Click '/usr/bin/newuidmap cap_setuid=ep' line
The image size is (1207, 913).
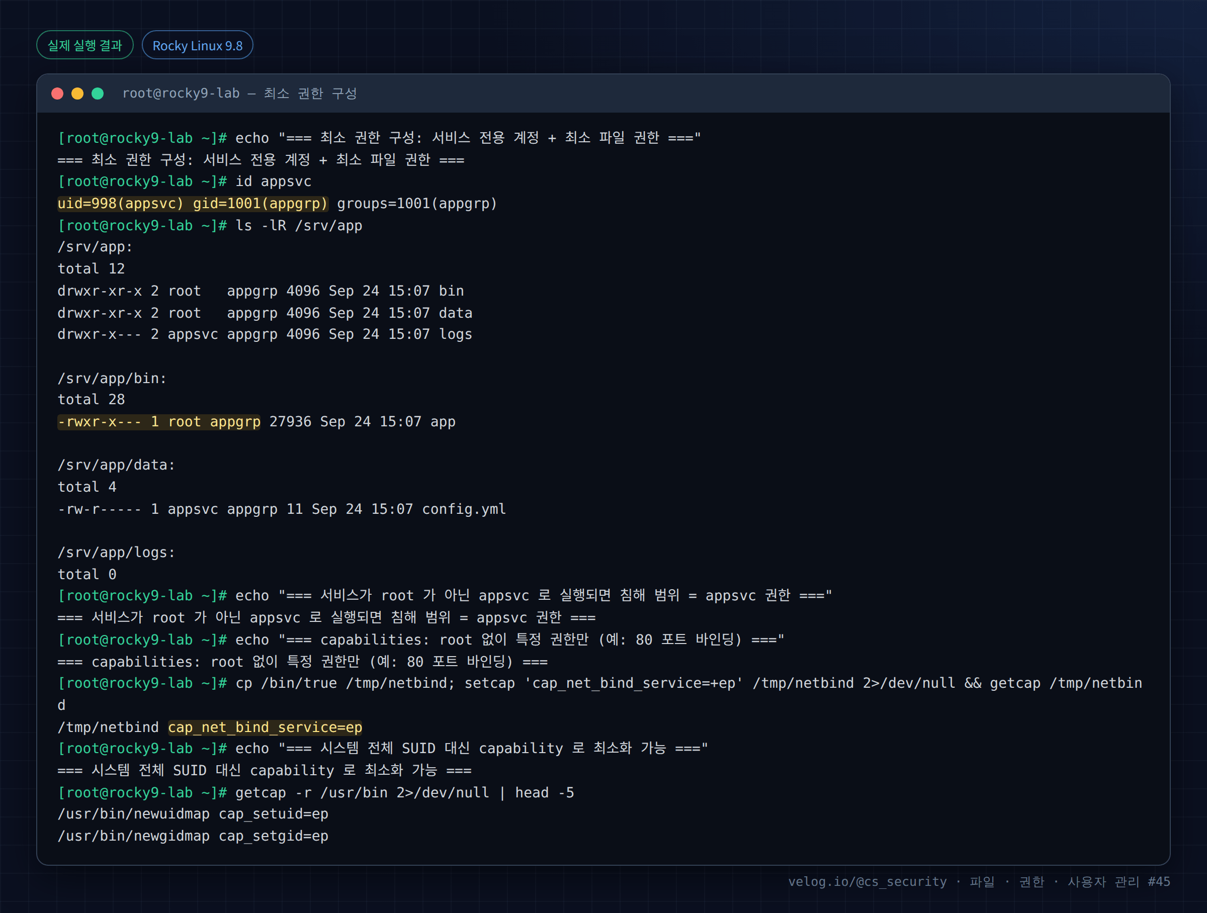tap(193, 814)
